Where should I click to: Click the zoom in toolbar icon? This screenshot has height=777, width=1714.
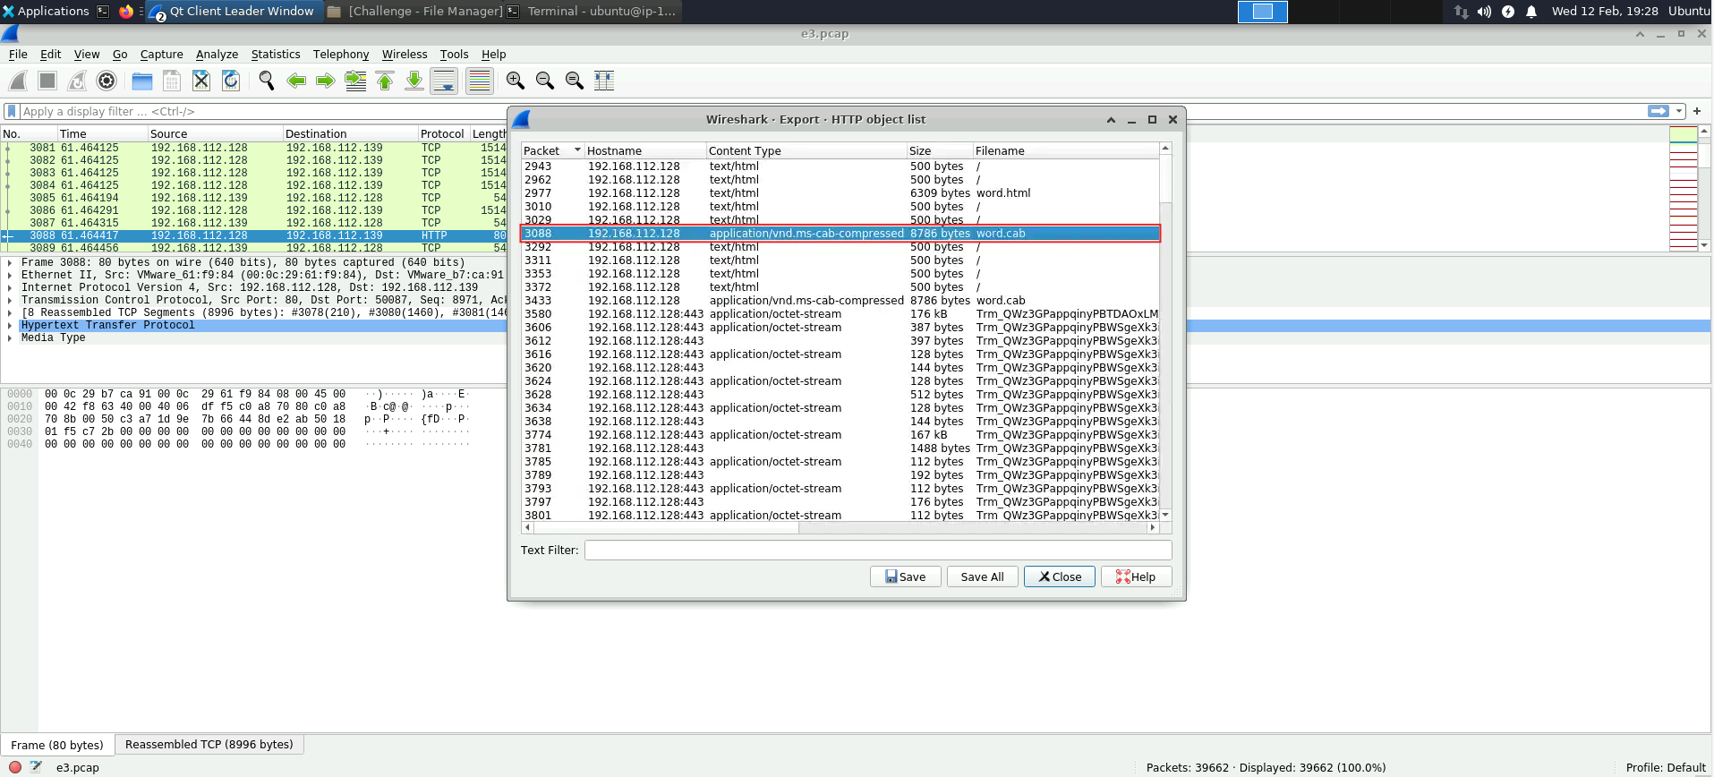point(516,81)
